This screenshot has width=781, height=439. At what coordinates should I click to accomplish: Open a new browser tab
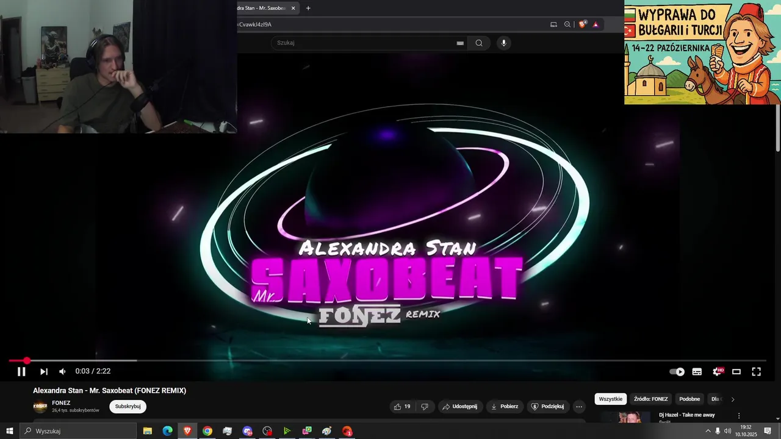click(308, 8)
